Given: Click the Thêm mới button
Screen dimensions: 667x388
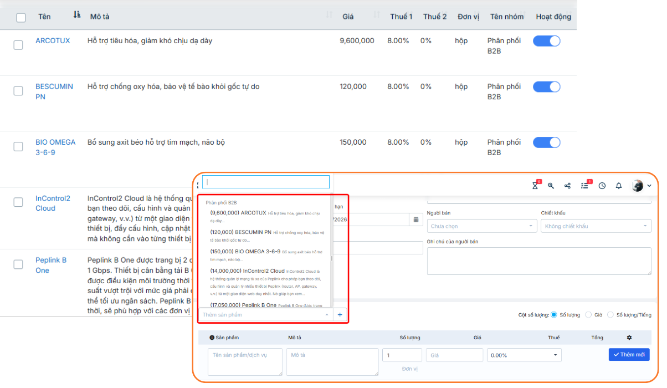Looking at the screenshot, I should pyautogui.click(x=629, y=354).
